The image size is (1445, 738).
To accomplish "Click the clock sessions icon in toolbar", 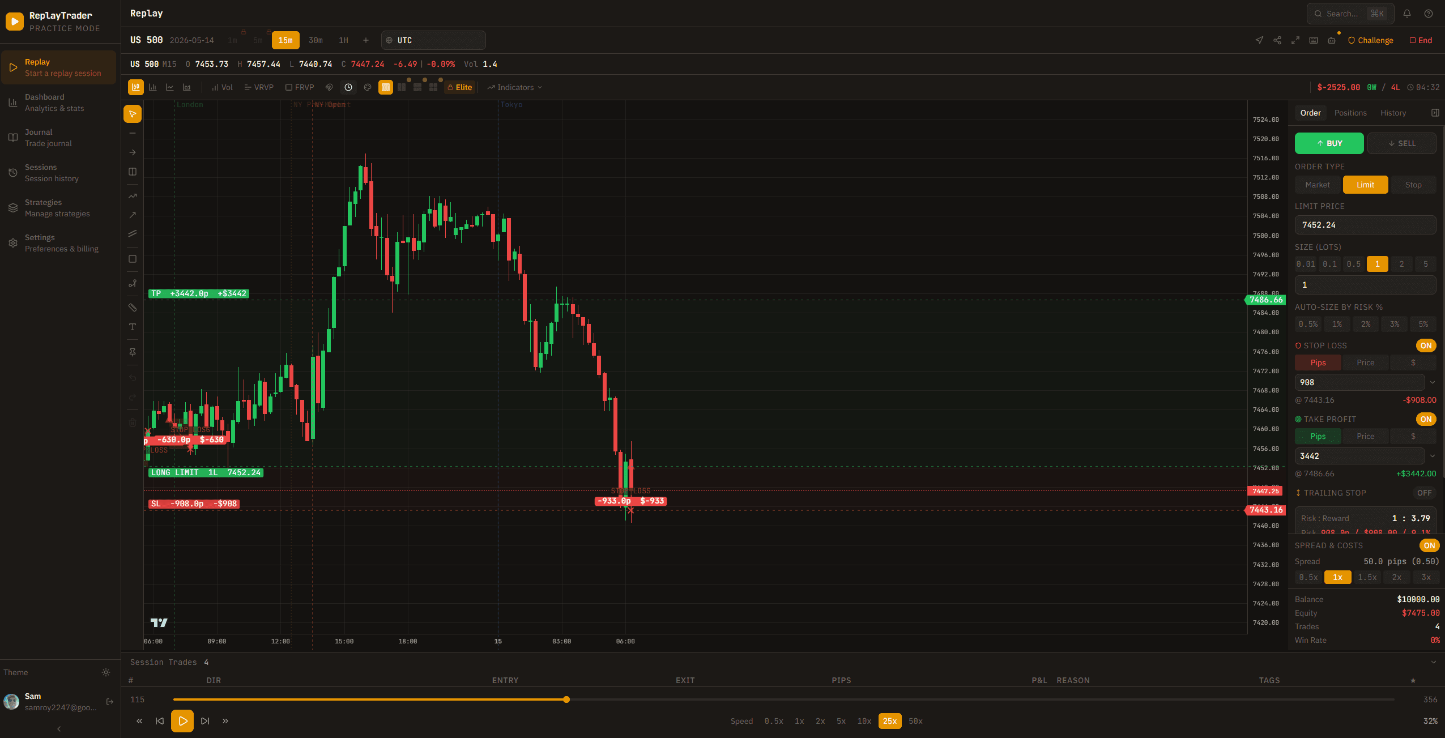I will click(x=348, y=87).
